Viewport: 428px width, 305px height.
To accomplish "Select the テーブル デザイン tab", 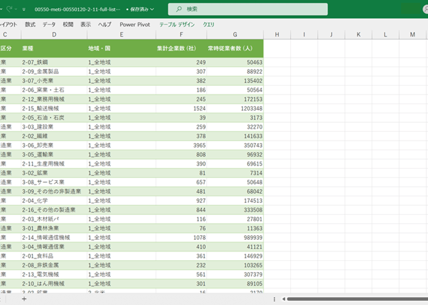I will (177, 24).
